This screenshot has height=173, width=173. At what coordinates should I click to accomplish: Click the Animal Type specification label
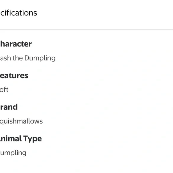[21, 139]
